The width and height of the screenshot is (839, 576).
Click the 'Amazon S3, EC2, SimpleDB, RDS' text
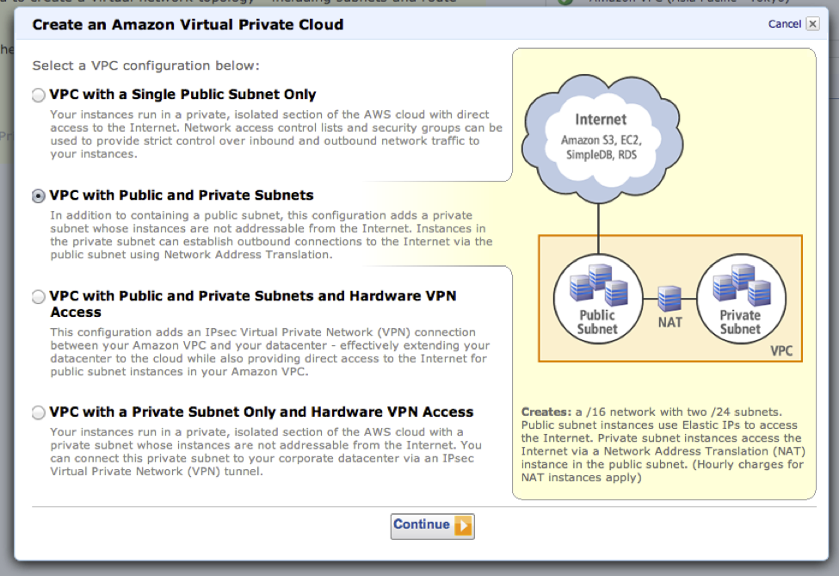click(x=601, y=147)
